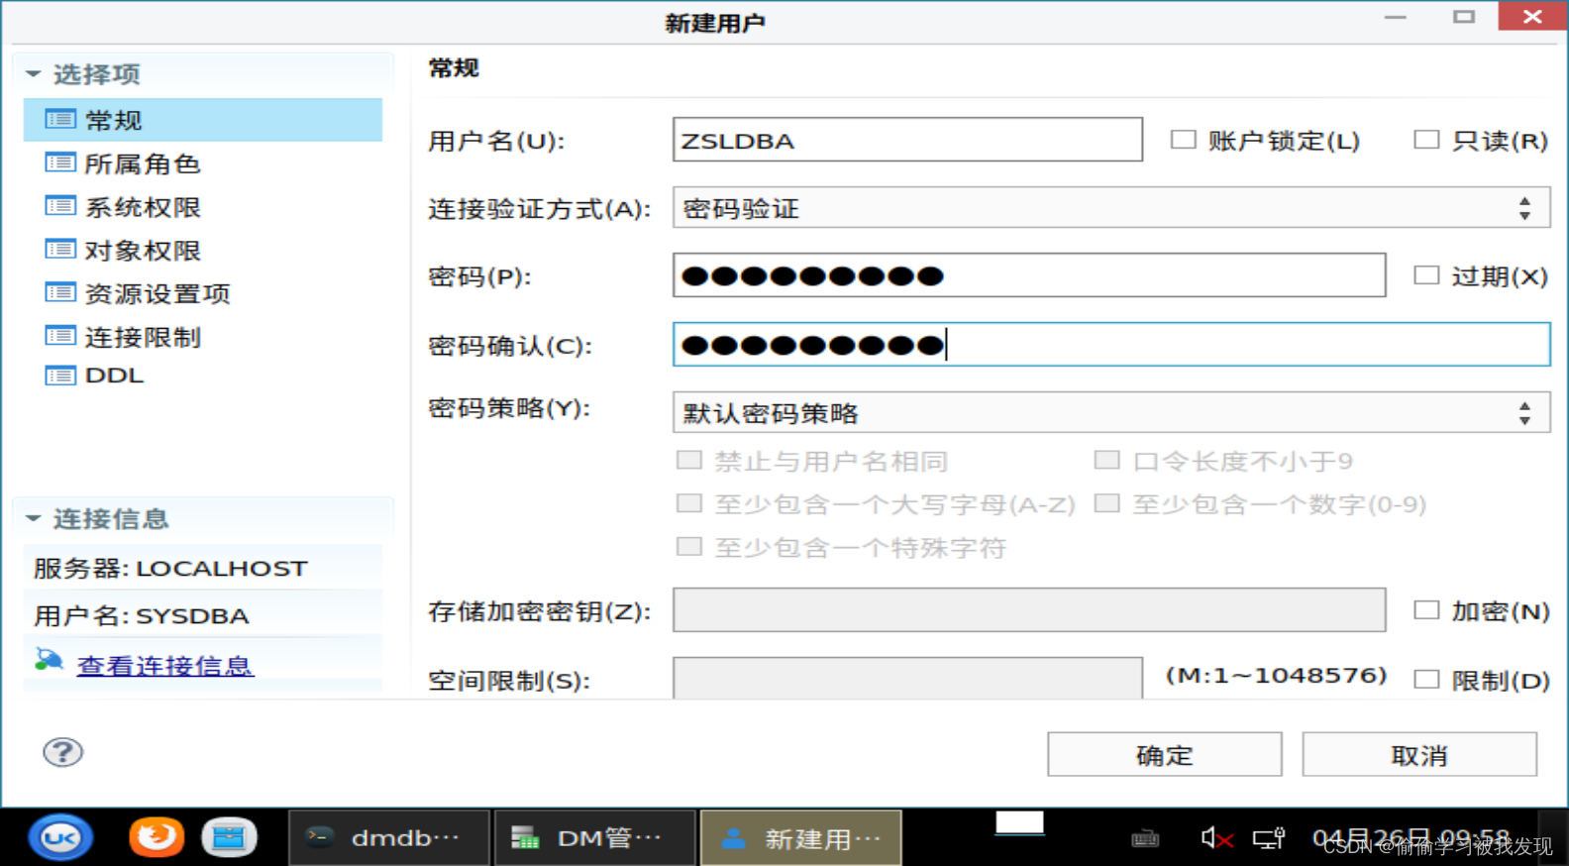Click the 密码确认(C) input field
This screenshot has height=866, width=1569.
1111,344
